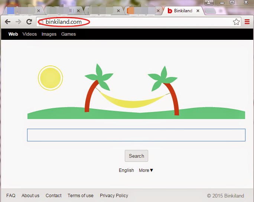Click the Search button
The image size is (254, 202).
(136, 156)
